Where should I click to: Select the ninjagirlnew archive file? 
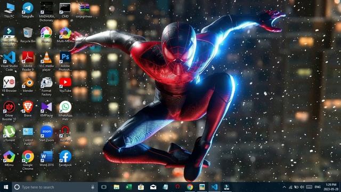click(84, 10)
